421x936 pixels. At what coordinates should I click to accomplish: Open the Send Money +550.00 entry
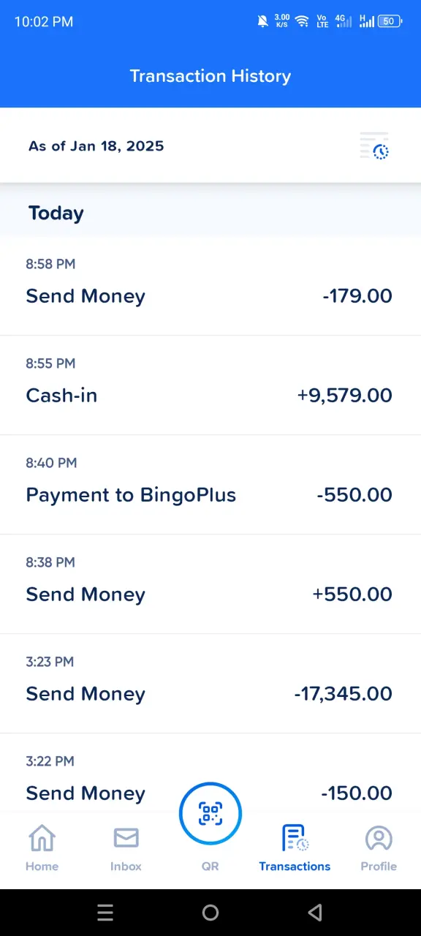(x=210, y=584)
